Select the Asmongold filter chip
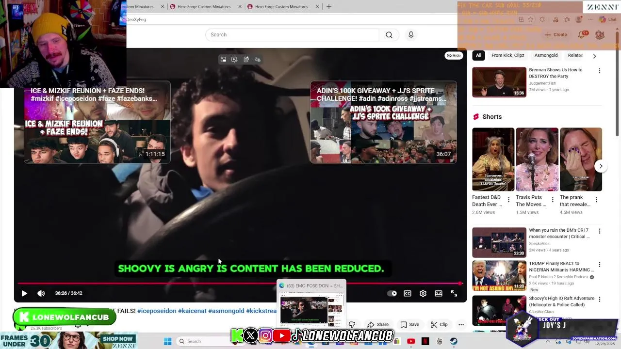621x349 pixels. 546,55
